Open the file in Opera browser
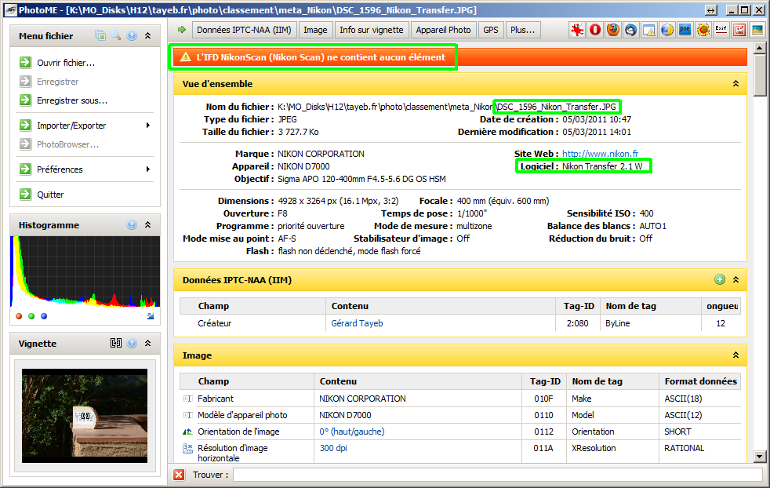Image resolution: width=770 pixels, height=488 pixels. [595, 30]
